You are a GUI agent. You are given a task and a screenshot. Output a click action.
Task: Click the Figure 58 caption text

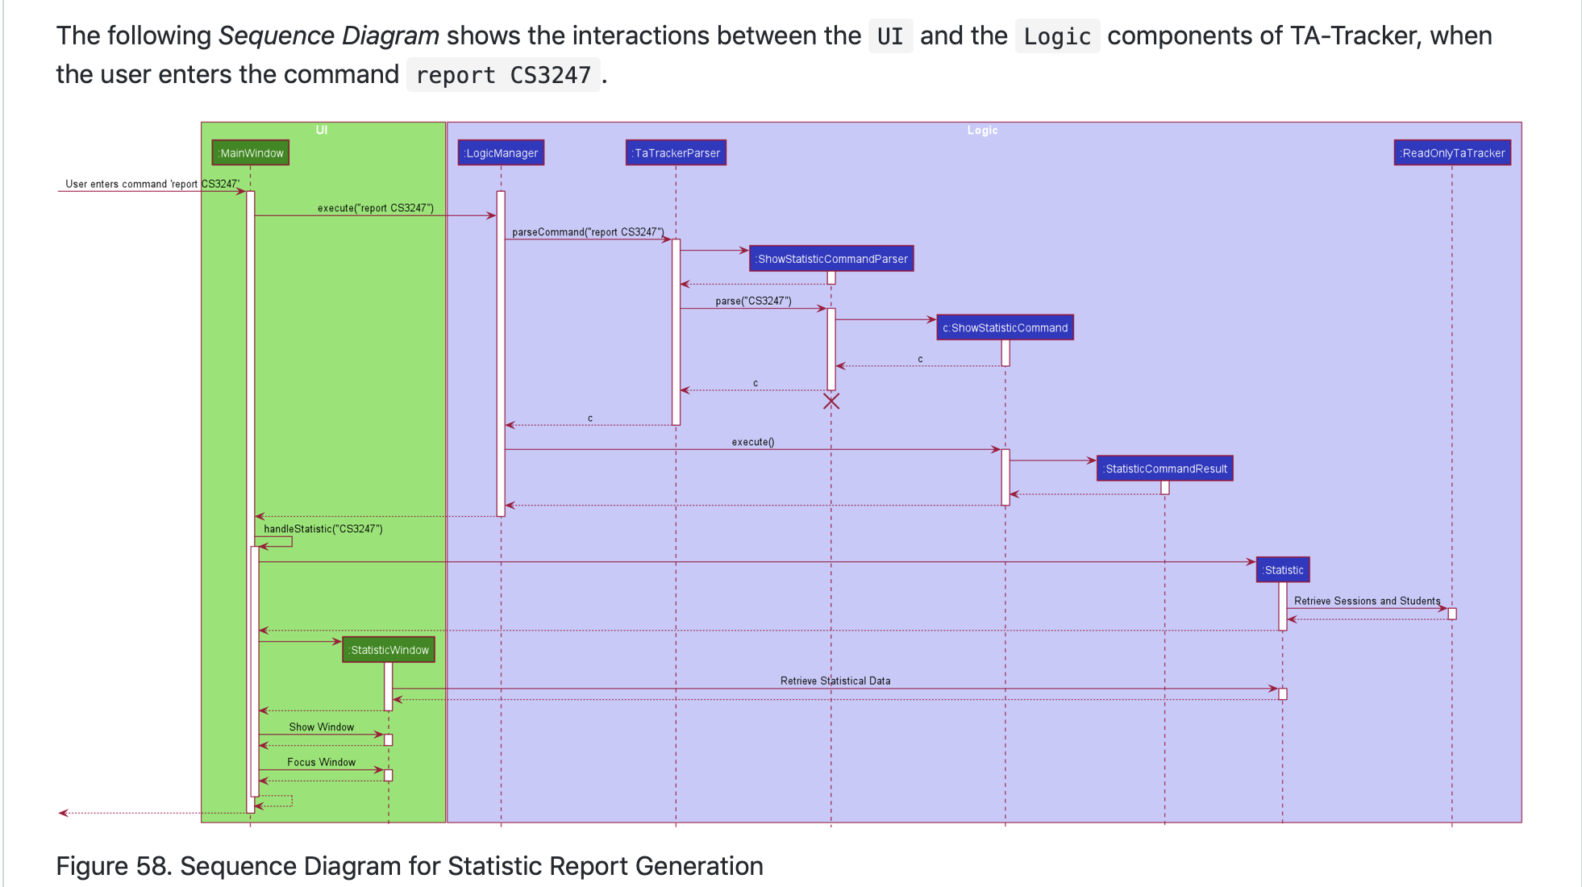pyautogui.click(x=409, y=866)
